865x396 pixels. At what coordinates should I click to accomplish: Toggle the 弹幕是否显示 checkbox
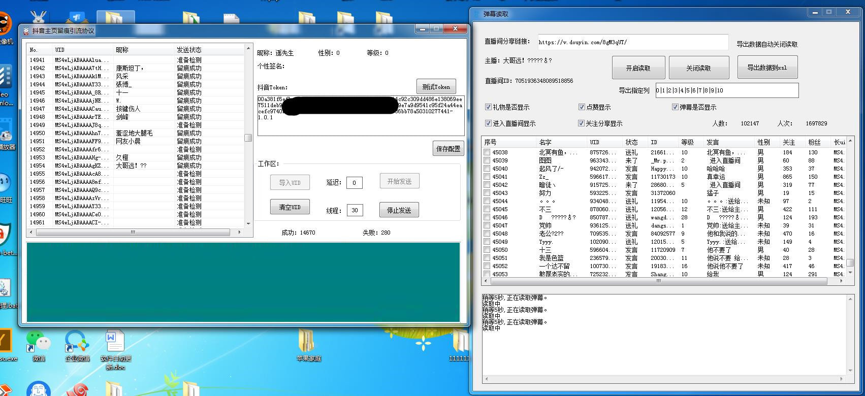675,107
